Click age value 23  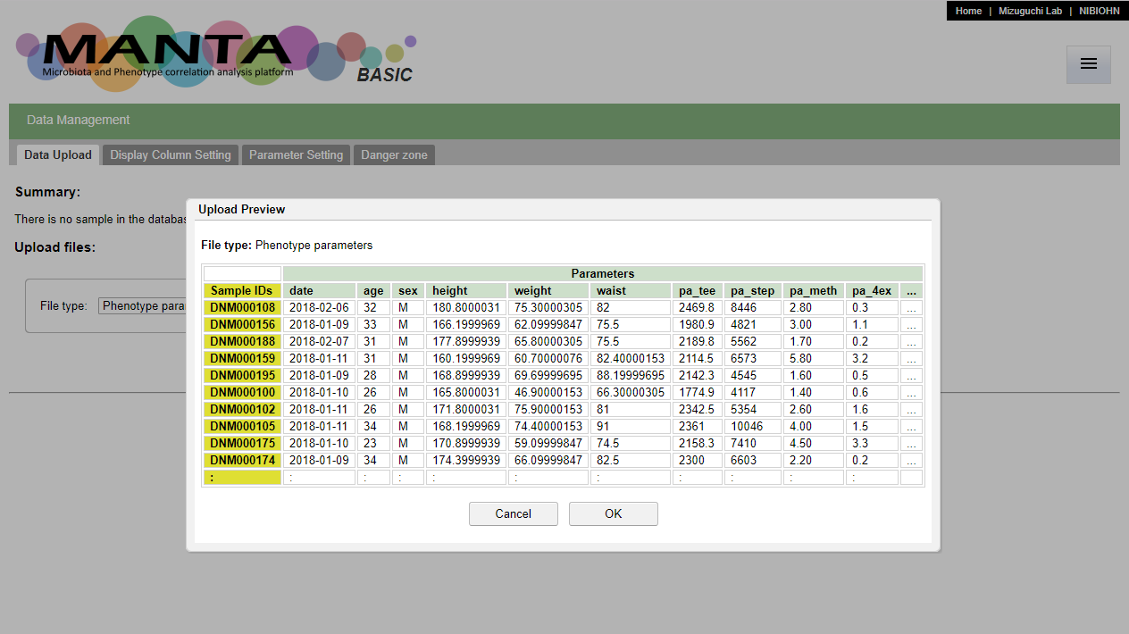tap(373, 443)
